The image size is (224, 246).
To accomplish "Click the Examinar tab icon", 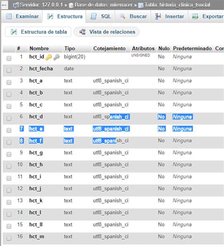I will [x=9, y=17].
